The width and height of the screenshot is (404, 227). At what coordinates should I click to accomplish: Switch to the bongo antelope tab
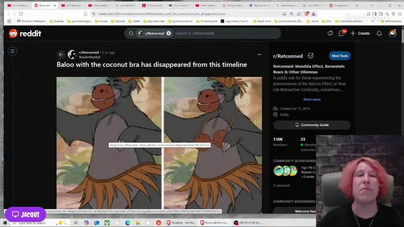pos(233,5)
